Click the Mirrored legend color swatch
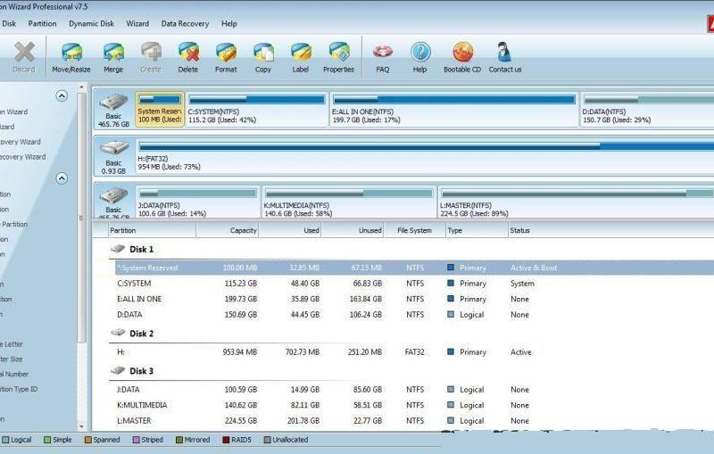Viewport: 714px width, 454px height. [179, 440]
